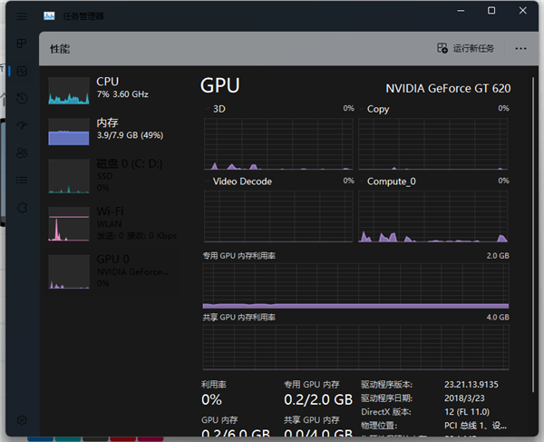Screen dimensions: 544x442
Task: Expand the 3D engine dropdown
Action: [219, 109]
